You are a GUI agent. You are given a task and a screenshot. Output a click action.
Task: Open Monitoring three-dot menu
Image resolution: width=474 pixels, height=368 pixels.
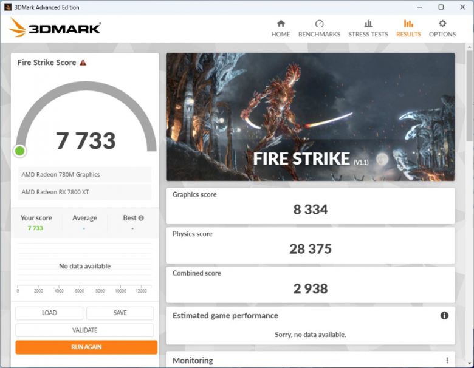tap(447, 360)
